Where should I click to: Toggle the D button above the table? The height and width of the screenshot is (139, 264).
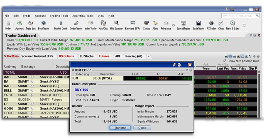(x=242, y=56)
